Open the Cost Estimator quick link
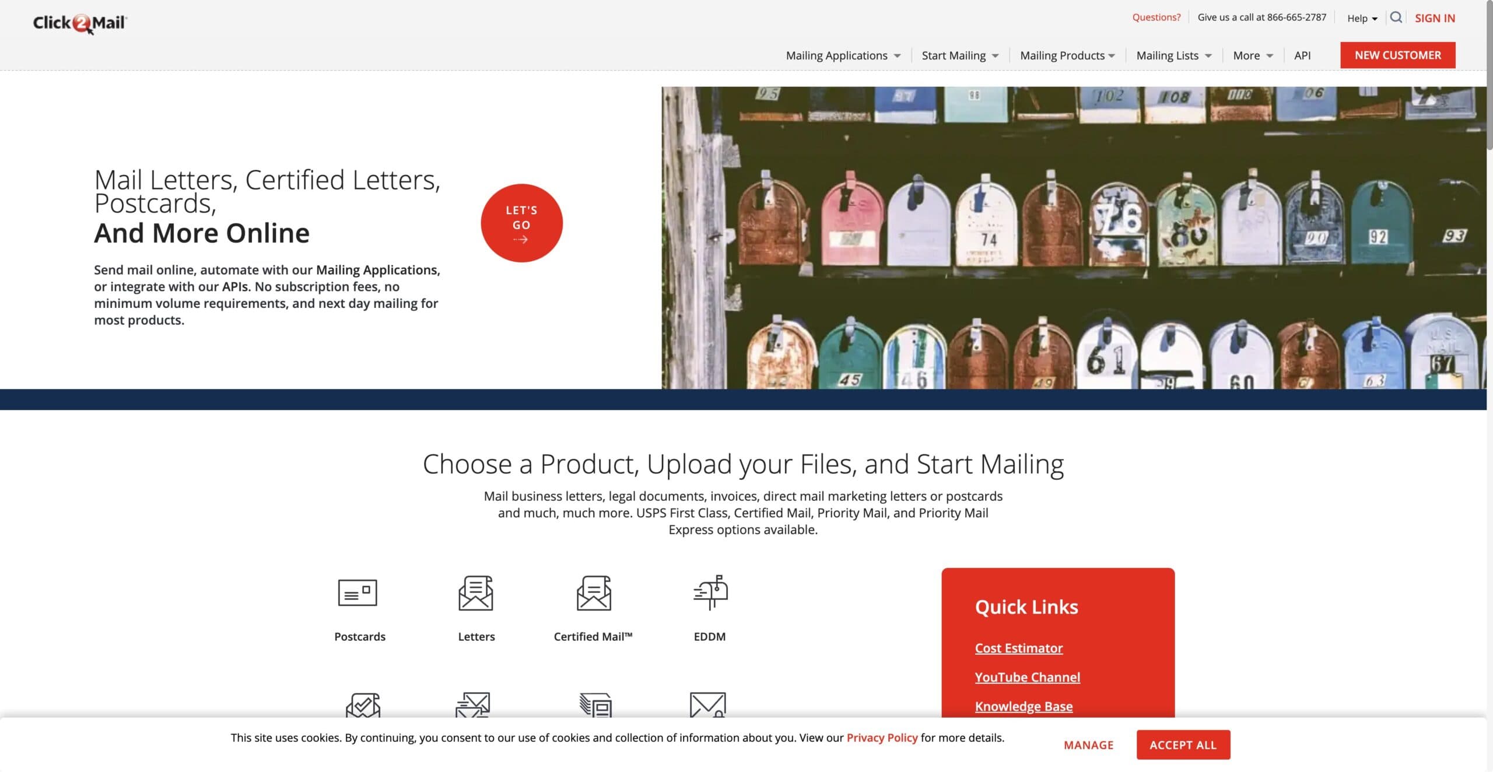 (1018, 648)
